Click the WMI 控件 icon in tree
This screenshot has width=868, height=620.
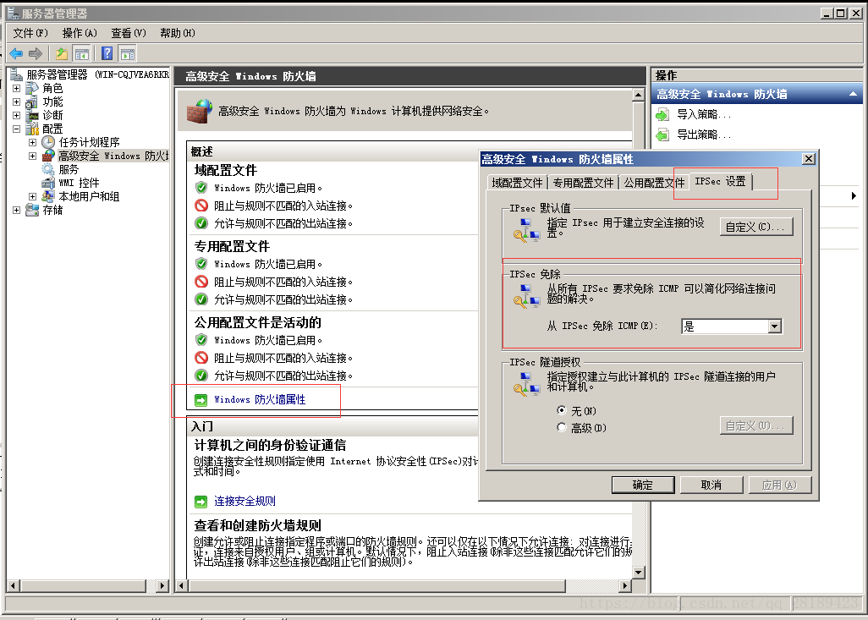point(48,183)
